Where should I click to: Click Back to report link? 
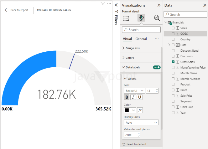pos(19,10)
